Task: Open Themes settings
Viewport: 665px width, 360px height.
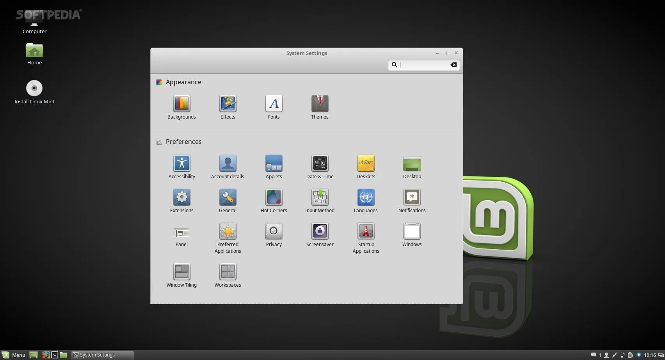Action: tap(320, 106)
